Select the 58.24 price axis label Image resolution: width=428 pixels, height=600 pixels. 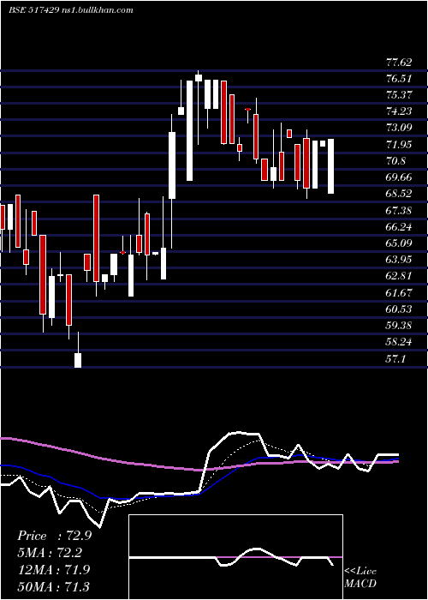(x=399, y=342)
